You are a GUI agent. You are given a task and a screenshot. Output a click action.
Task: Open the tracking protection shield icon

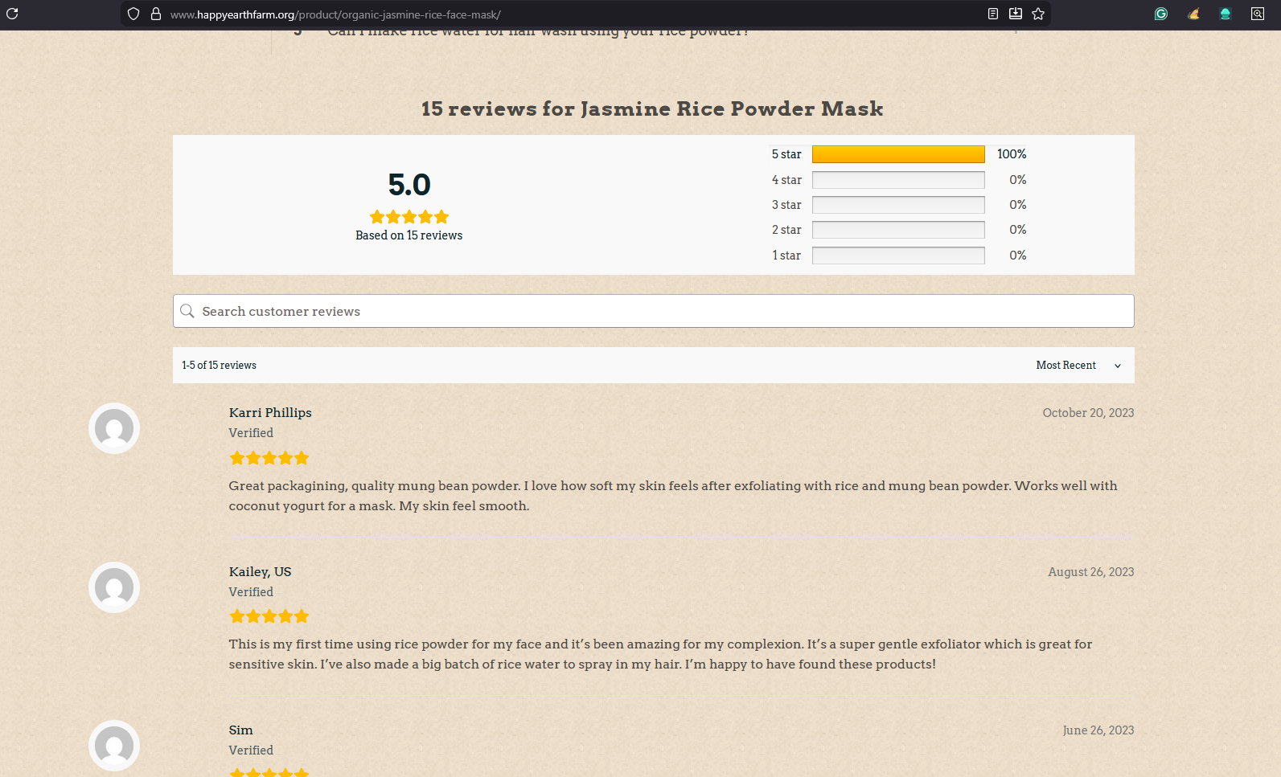coord(133,14)
